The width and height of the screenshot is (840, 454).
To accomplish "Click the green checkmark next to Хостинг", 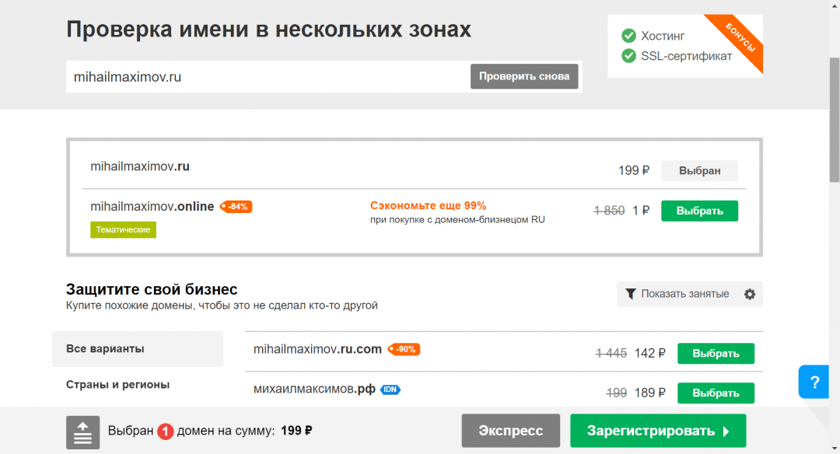I will [x=628, y=36].
